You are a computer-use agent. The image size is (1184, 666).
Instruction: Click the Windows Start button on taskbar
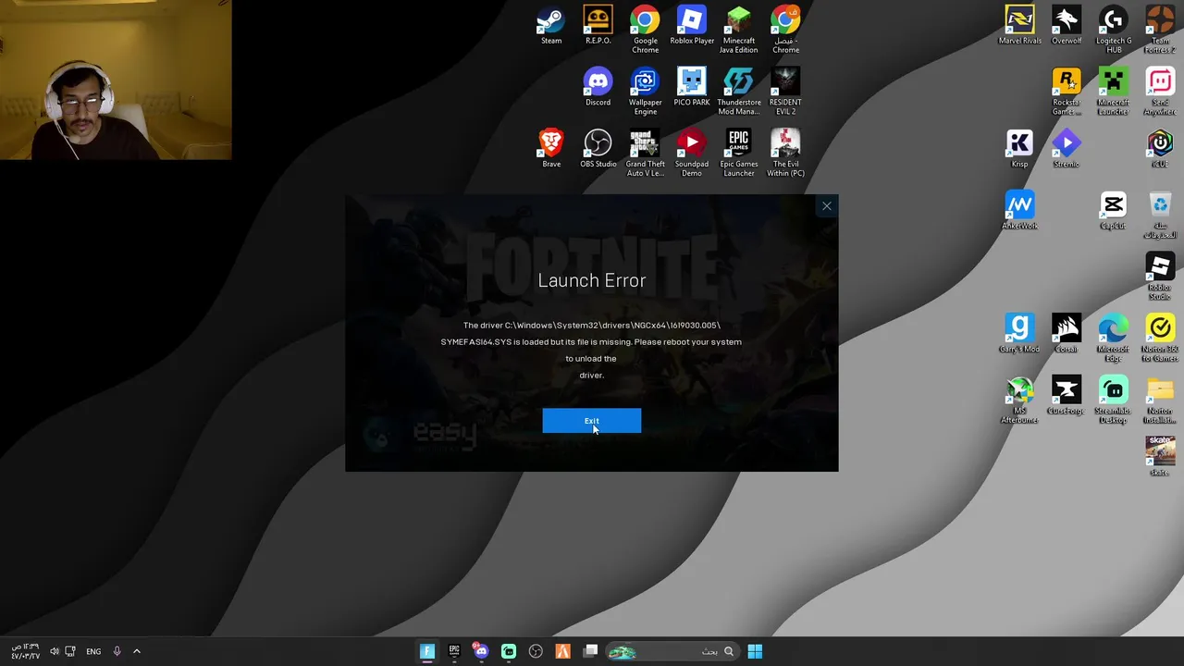(x=755, y=651)
